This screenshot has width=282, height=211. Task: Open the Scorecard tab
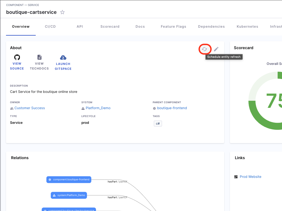pyautogui.click(x=110, y=27)
